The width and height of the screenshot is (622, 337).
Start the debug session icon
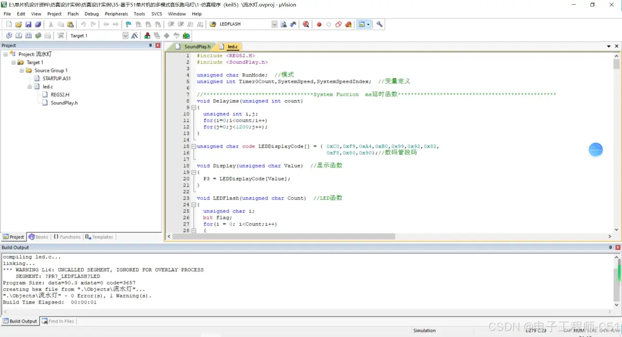306,25
